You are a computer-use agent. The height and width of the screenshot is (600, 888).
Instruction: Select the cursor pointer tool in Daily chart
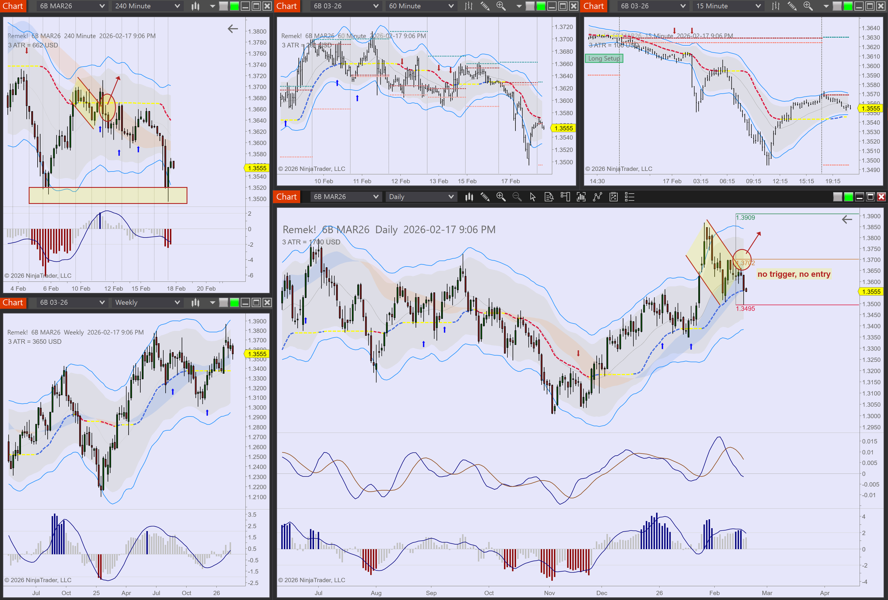point(533,197)
